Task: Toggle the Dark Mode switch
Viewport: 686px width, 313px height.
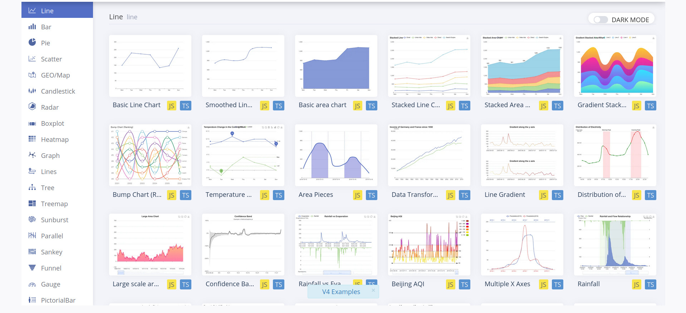Action: [601, 20]
